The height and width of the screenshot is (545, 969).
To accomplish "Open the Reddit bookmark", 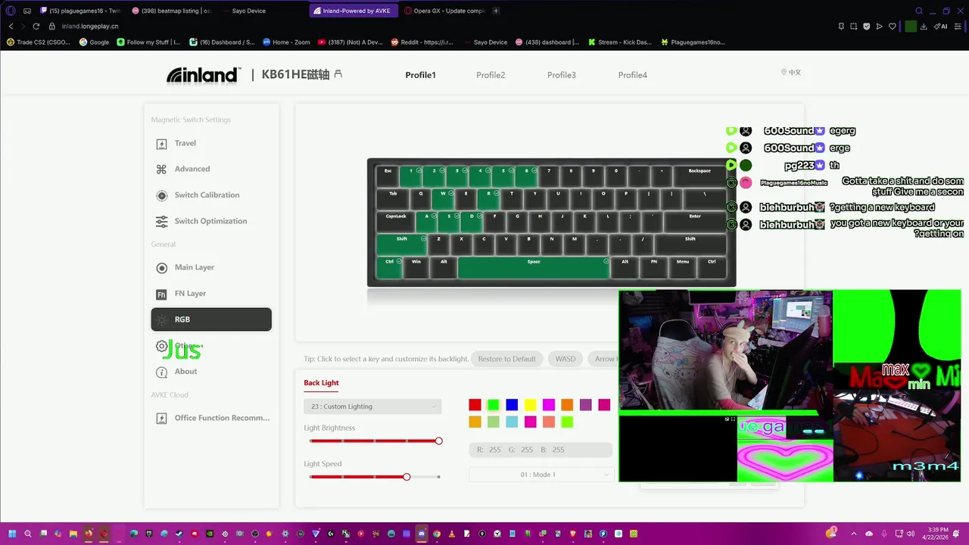I will [x=422, y=42].
